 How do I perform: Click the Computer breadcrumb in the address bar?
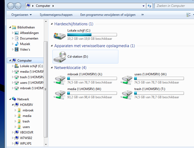[43, 6]
